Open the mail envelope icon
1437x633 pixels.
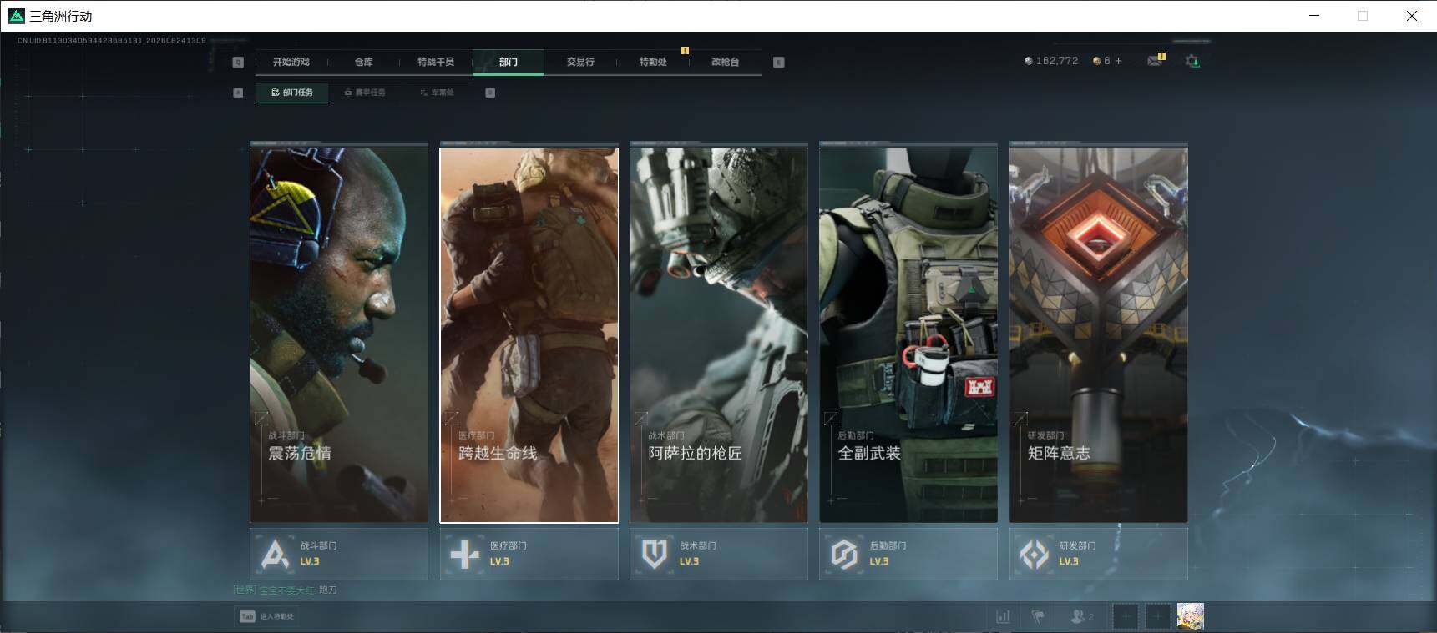[x=1155, y=61]
